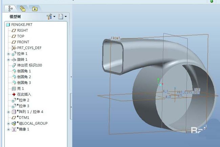The image size is (220, 147).
Task: Select the 倒圆角 2 round feature icon
Action: point(14,77)
